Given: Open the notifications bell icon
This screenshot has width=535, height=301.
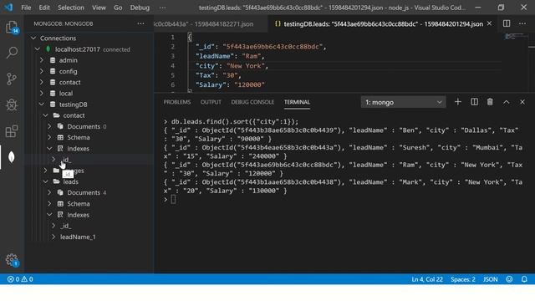Looking at the screenshot, I should coord(524,279).
